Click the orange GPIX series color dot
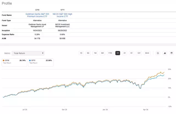Image resolution: width=176 pixels, height=114 pixels. 4,60
